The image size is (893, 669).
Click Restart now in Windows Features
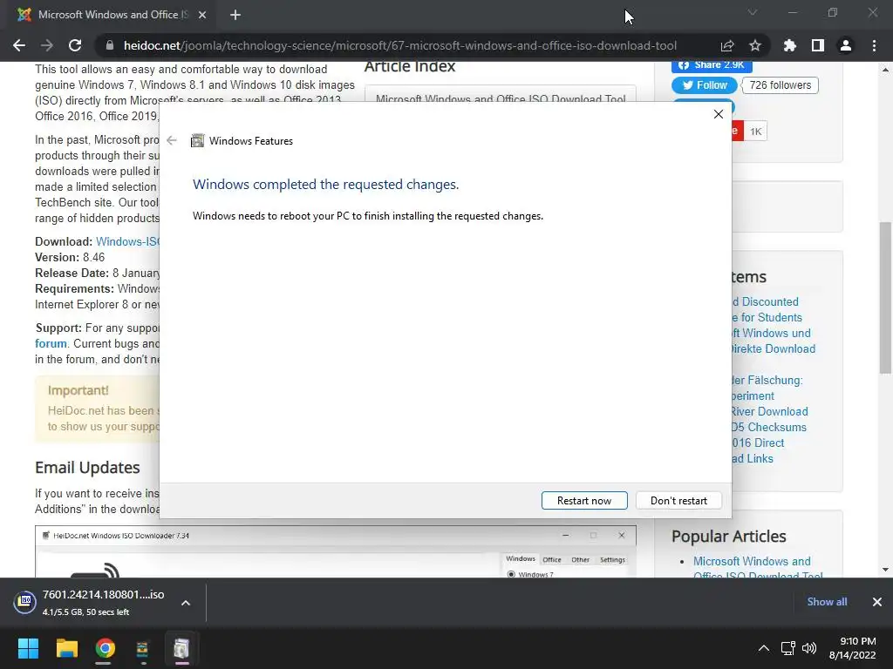(584, 501)
